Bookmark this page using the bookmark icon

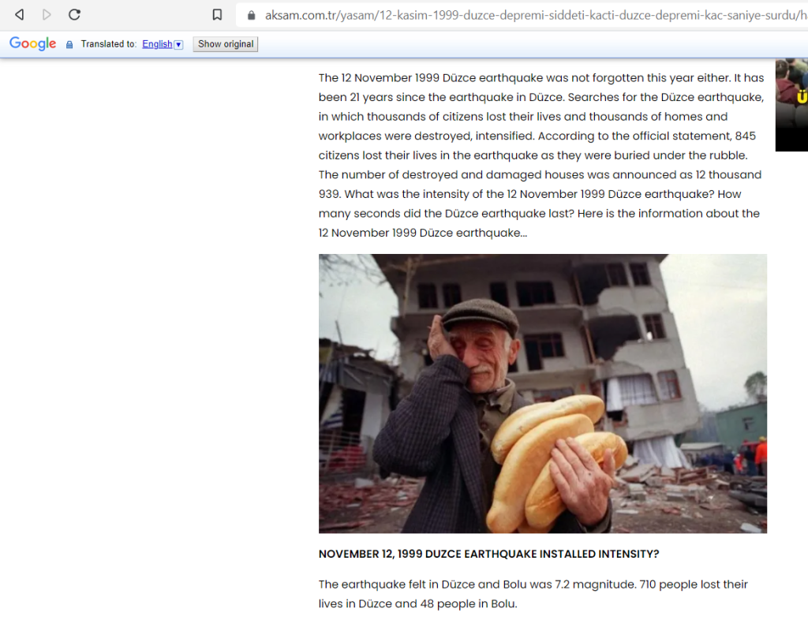click(x=217, y=14)
